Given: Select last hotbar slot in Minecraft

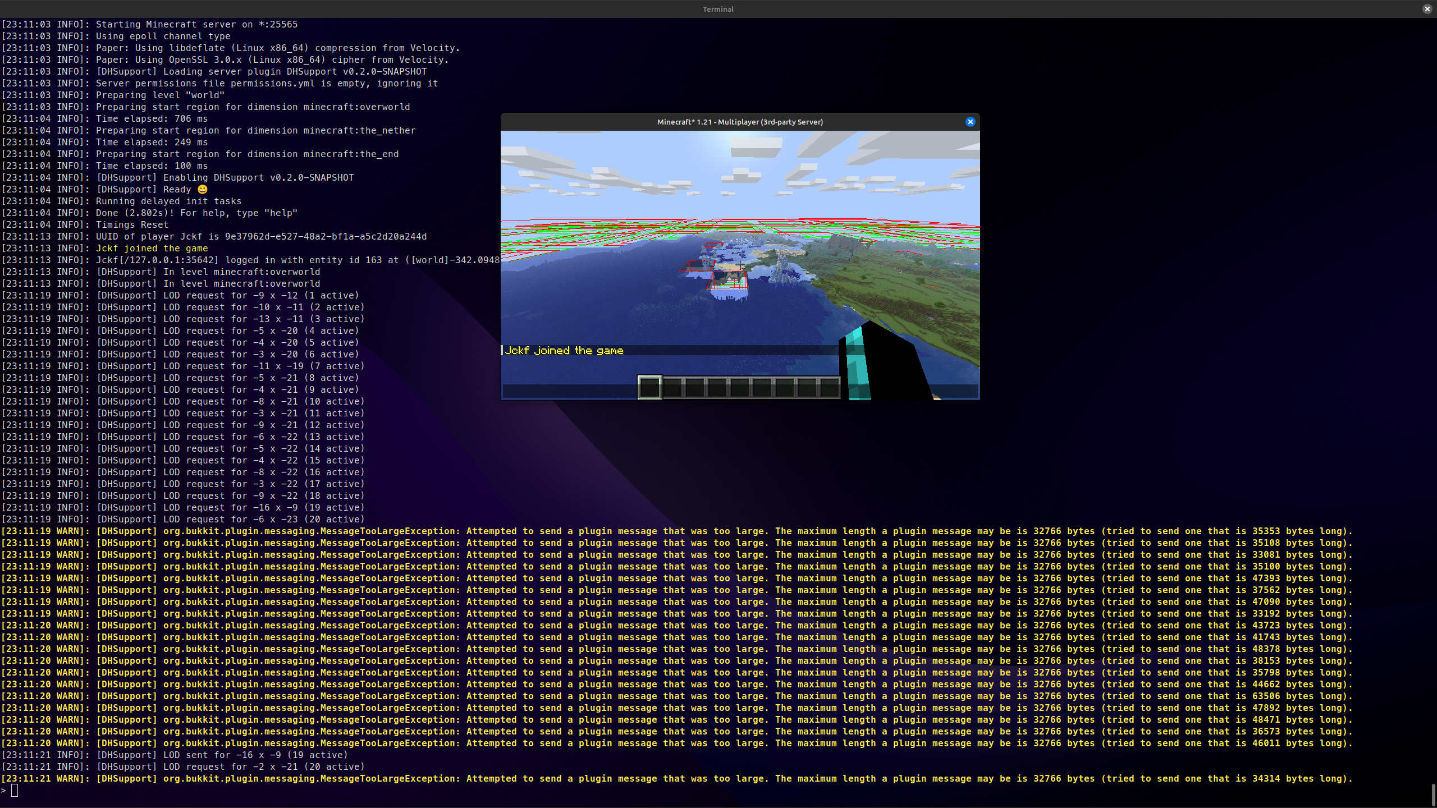Looking at the screenshot, I should pyautogui.click(x=829, y=387).
